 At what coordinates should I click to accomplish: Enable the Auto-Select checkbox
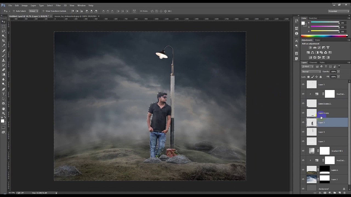(14, 11)
